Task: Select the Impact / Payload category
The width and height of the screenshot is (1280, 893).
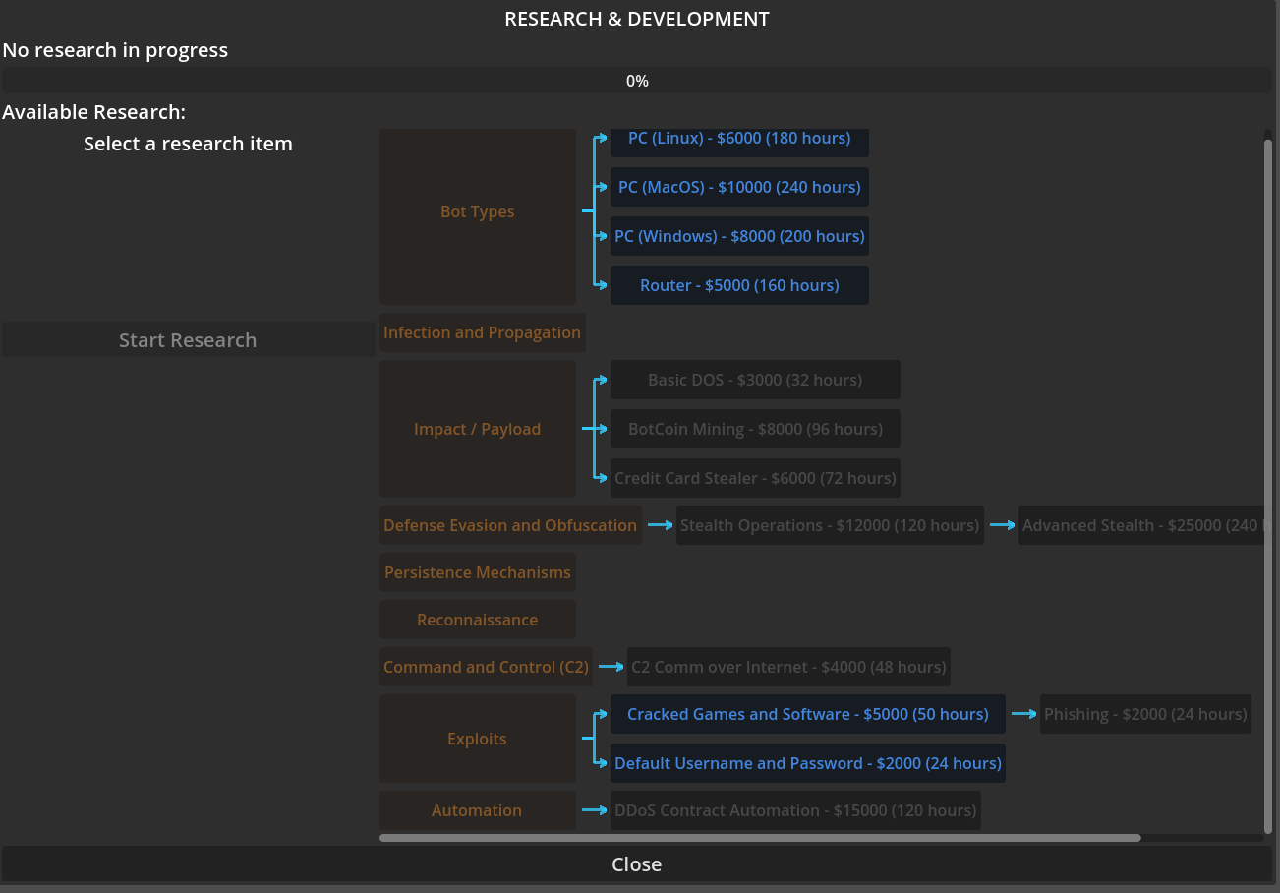Action: coord(478,429)
